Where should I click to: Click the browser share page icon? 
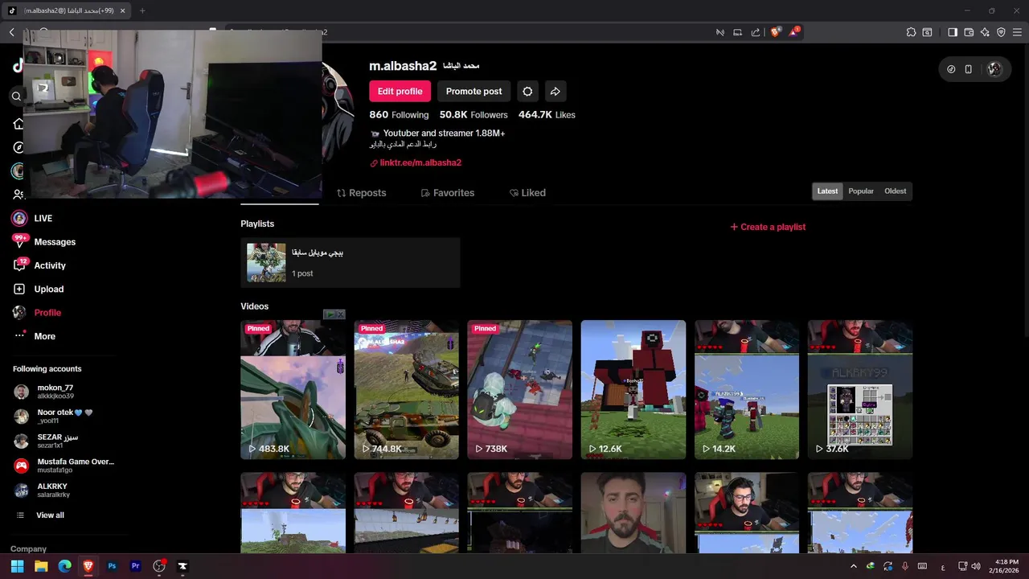tap(756, 32)
